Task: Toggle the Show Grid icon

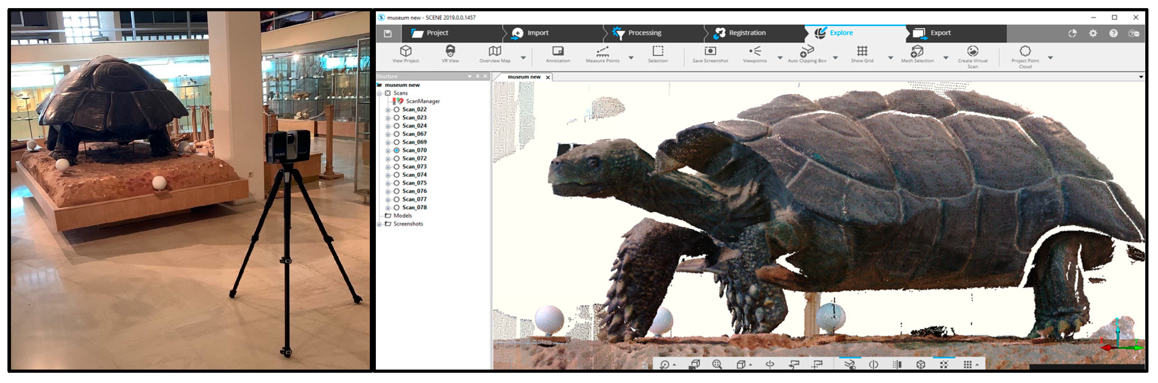Action: (862, 51)
